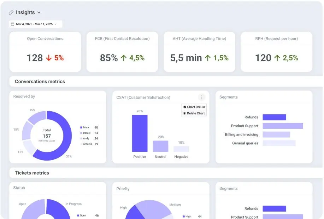
Task: Click the Positive CSAT bar
Action: [x=140, y=133]
